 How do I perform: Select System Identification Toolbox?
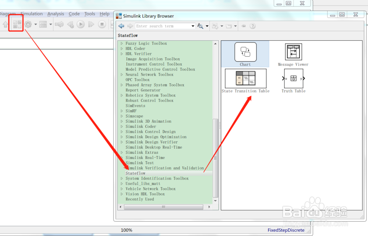(157, 178)
